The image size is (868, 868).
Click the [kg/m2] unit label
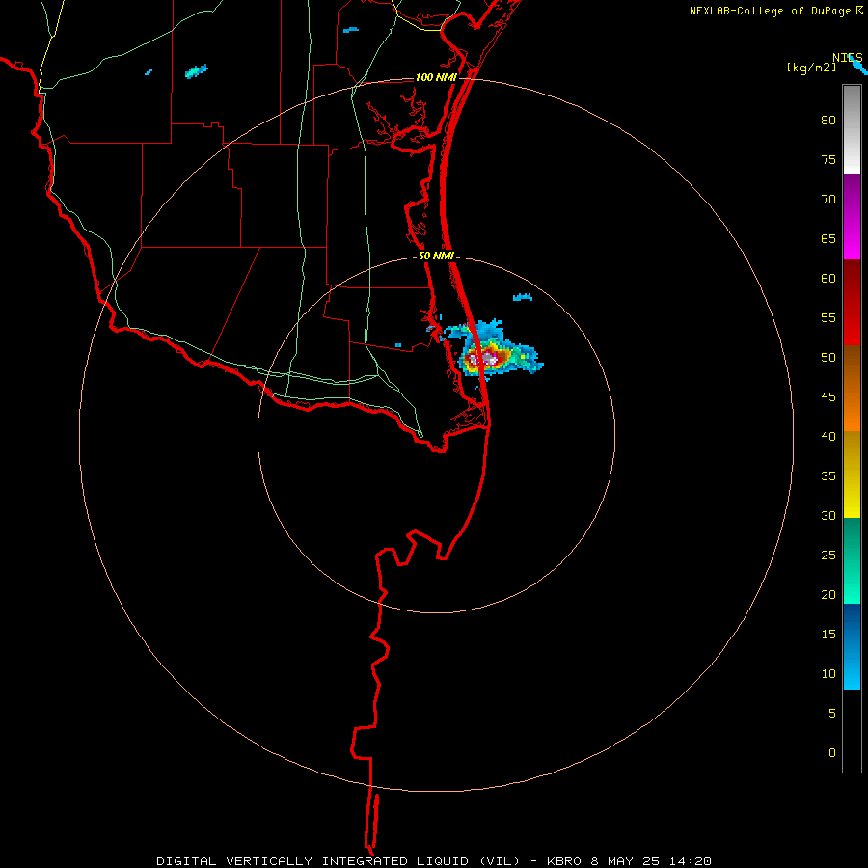[811, 68]
